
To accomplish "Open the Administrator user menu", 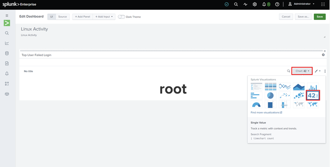I will coord(301,4).
